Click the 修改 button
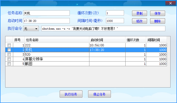177x103 pixels. point(140,21)
